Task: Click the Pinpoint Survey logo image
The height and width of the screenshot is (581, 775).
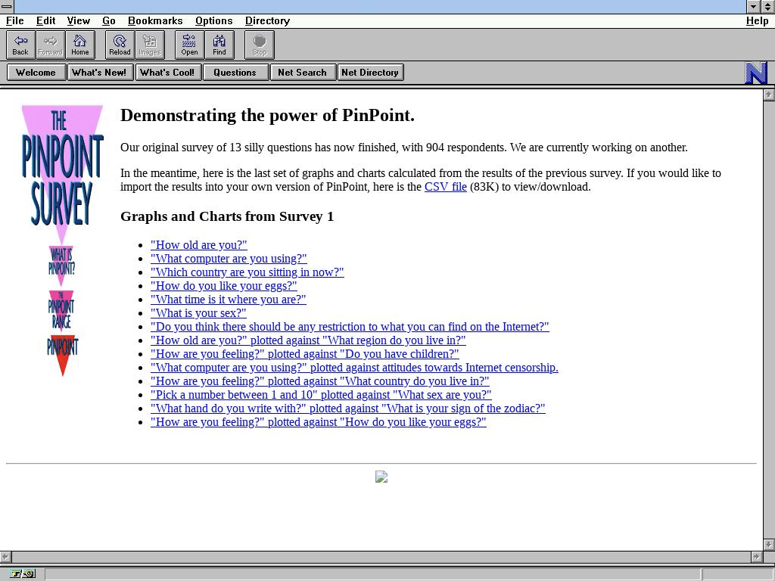Action: [61, 166]
